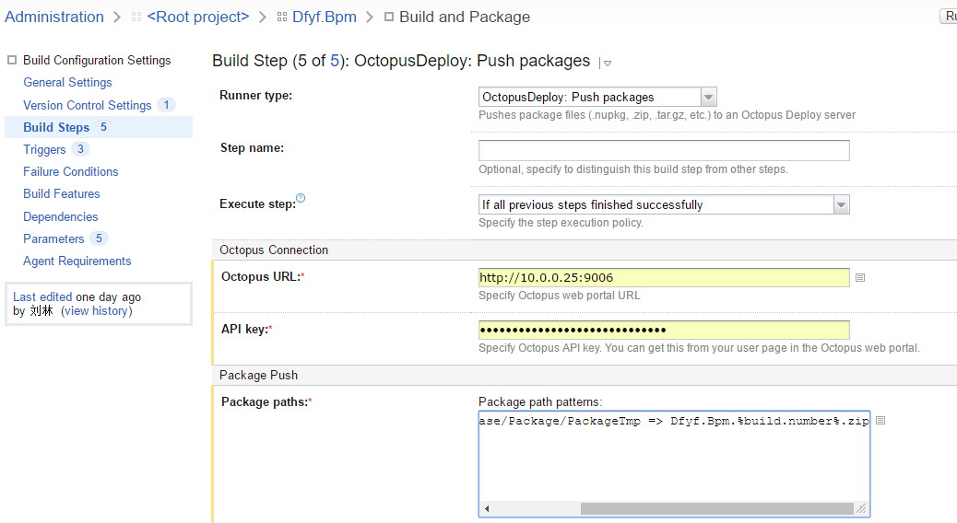Go to Version Control Settings

coord(87,105)
